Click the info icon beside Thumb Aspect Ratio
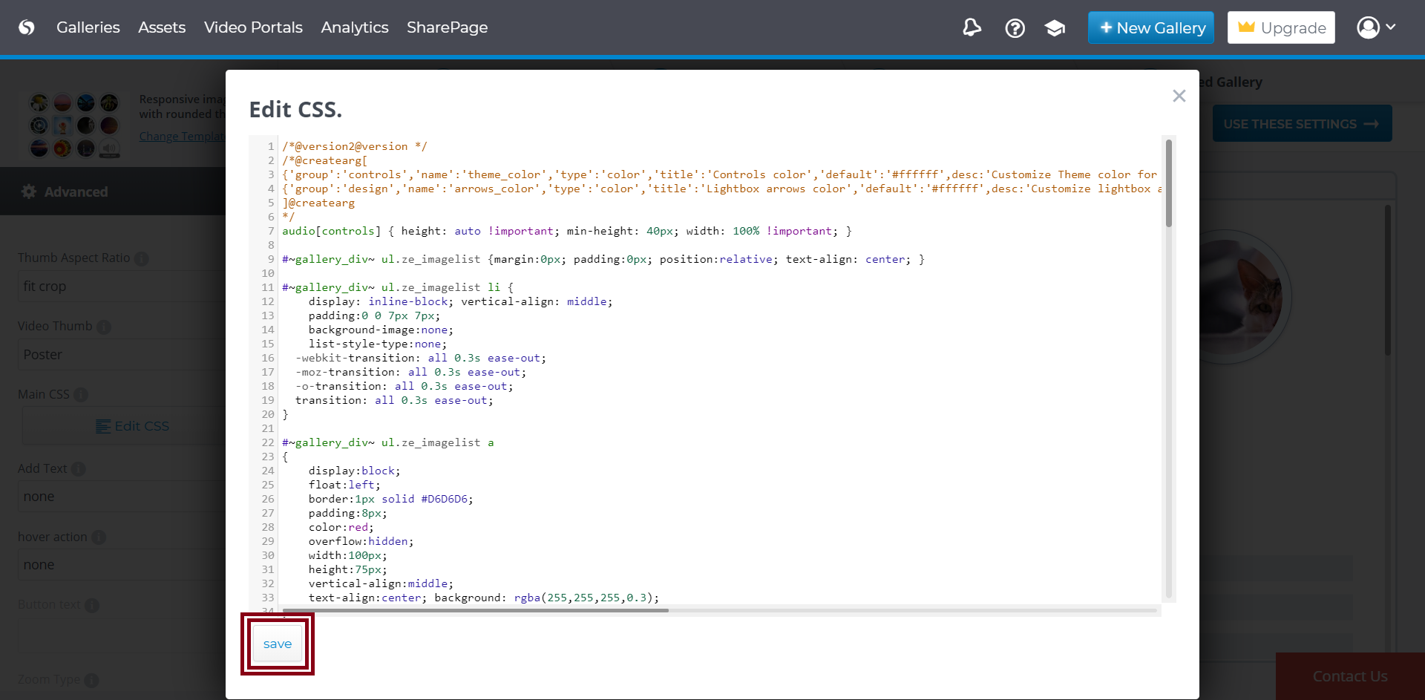The width and height of the screenshot is (1425, 700). [x=142, y=258]
